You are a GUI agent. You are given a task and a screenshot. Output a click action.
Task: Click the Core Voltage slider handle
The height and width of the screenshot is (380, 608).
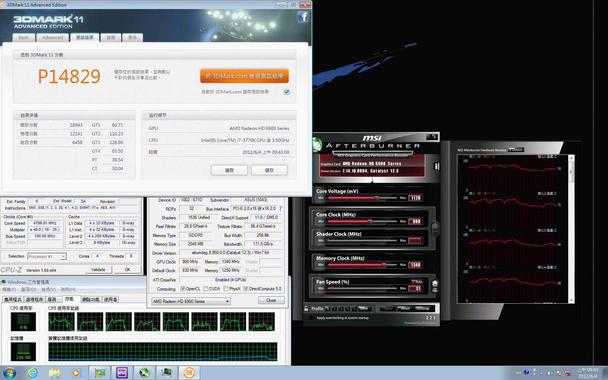click(377, 198)
